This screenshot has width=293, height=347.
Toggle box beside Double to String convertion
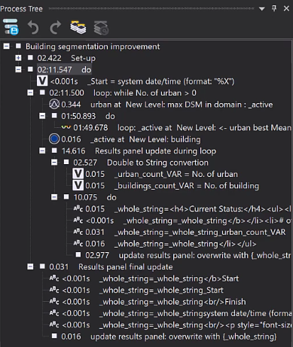pos(66,162)
